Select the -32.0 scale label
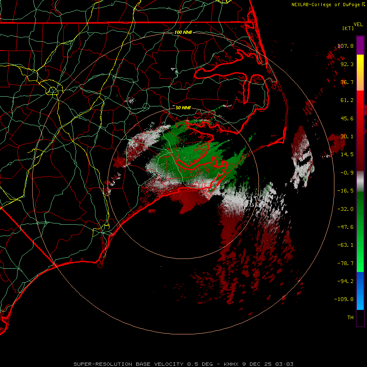 [345, 209]
